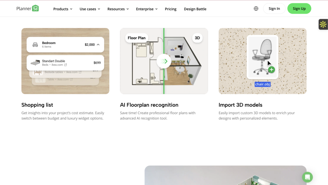Image resolution: width=328 pixels, height=185 pixels.
Task: Click the bed icon next to Bedroom
Action: tap(35, 45)
